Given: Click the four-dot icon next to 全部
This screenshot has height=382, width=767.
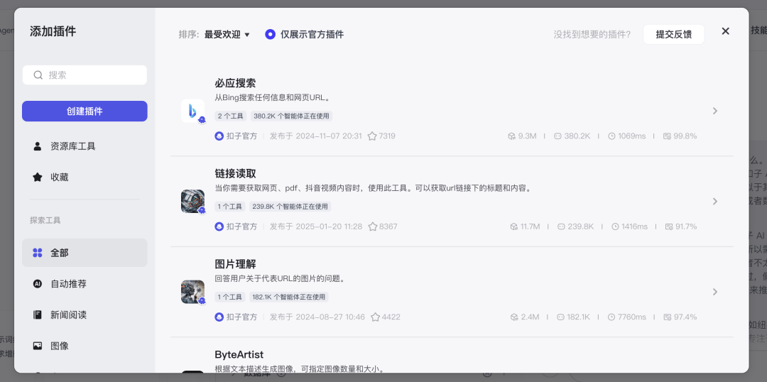Looking at the screenshot, I should [x=37, y=253].
